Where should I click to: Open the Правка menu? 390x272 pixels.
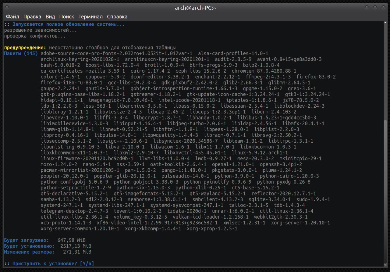tap(32, 16)
